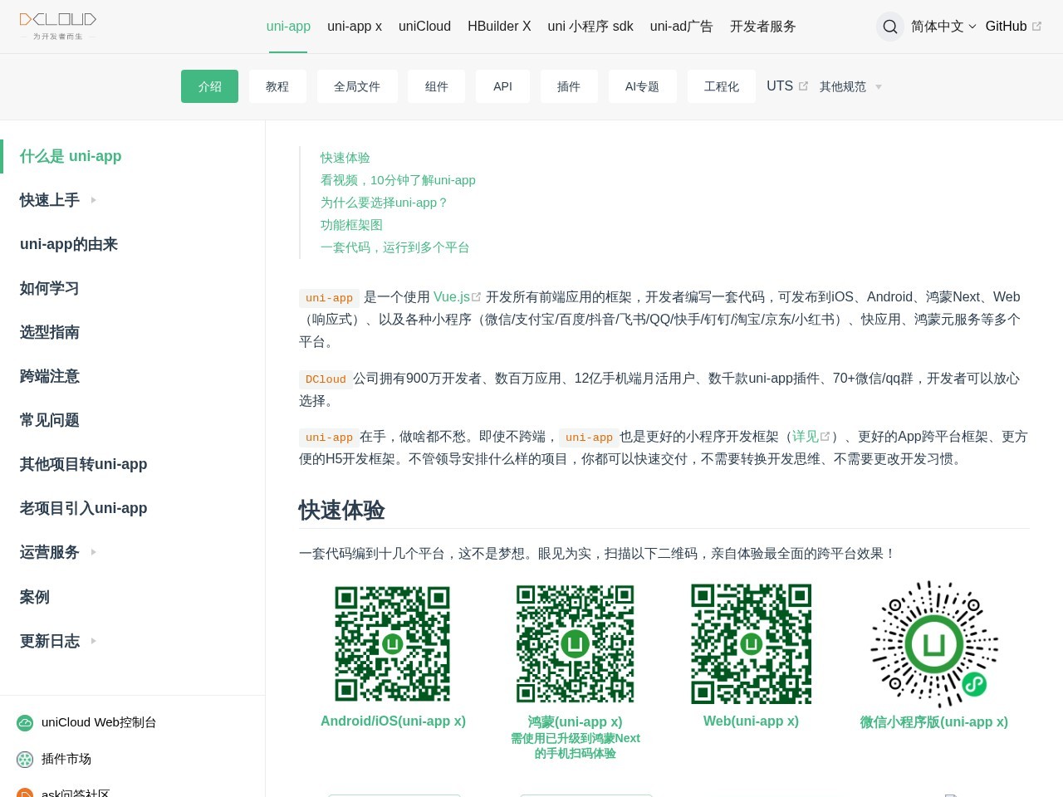1063x797 pixels.
Task: Open the 其他规范 dropdown
Action: click(x=850, y=86)
